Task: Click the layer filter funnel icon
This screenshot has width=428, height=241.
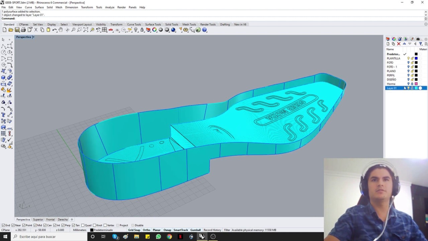Action: [421, 44]
